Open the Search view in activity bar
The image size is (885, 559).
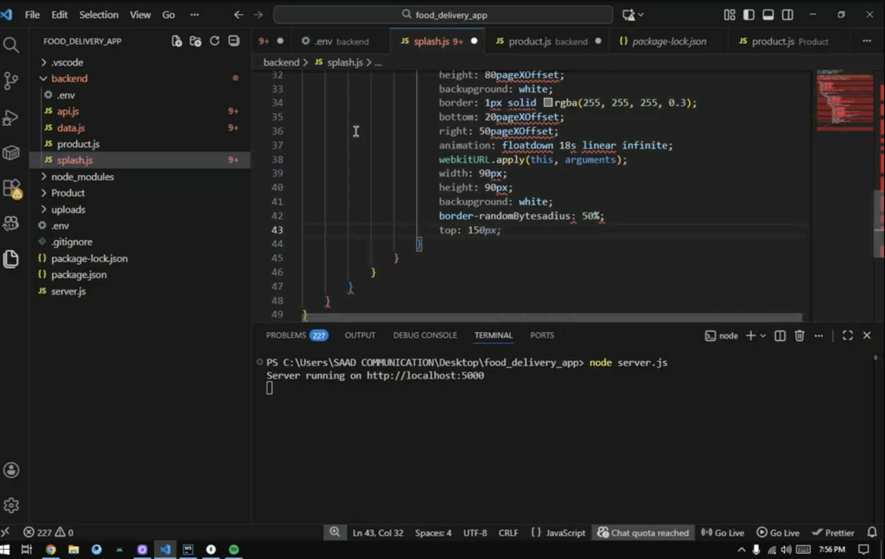click(x=11, y=45)
